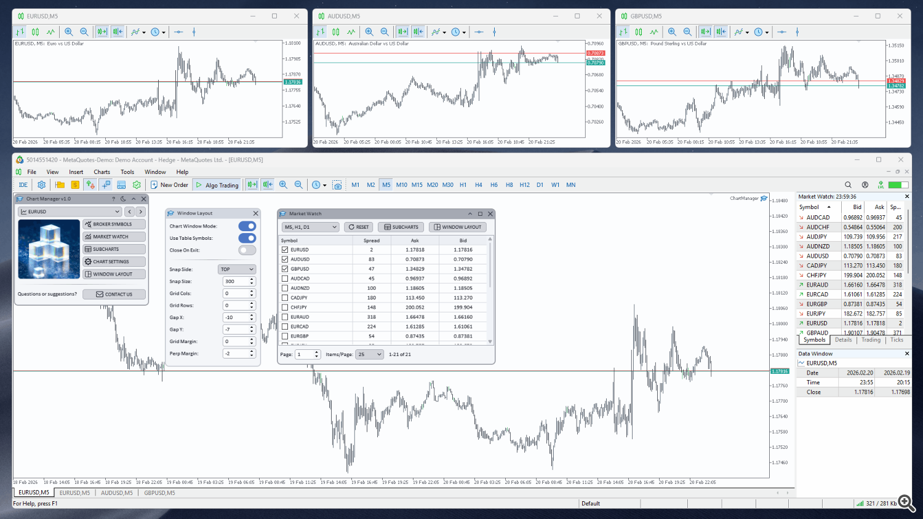
Task: Open the EURUSD symbol dropdown in Chart Manager
Action: click(70, 212)
